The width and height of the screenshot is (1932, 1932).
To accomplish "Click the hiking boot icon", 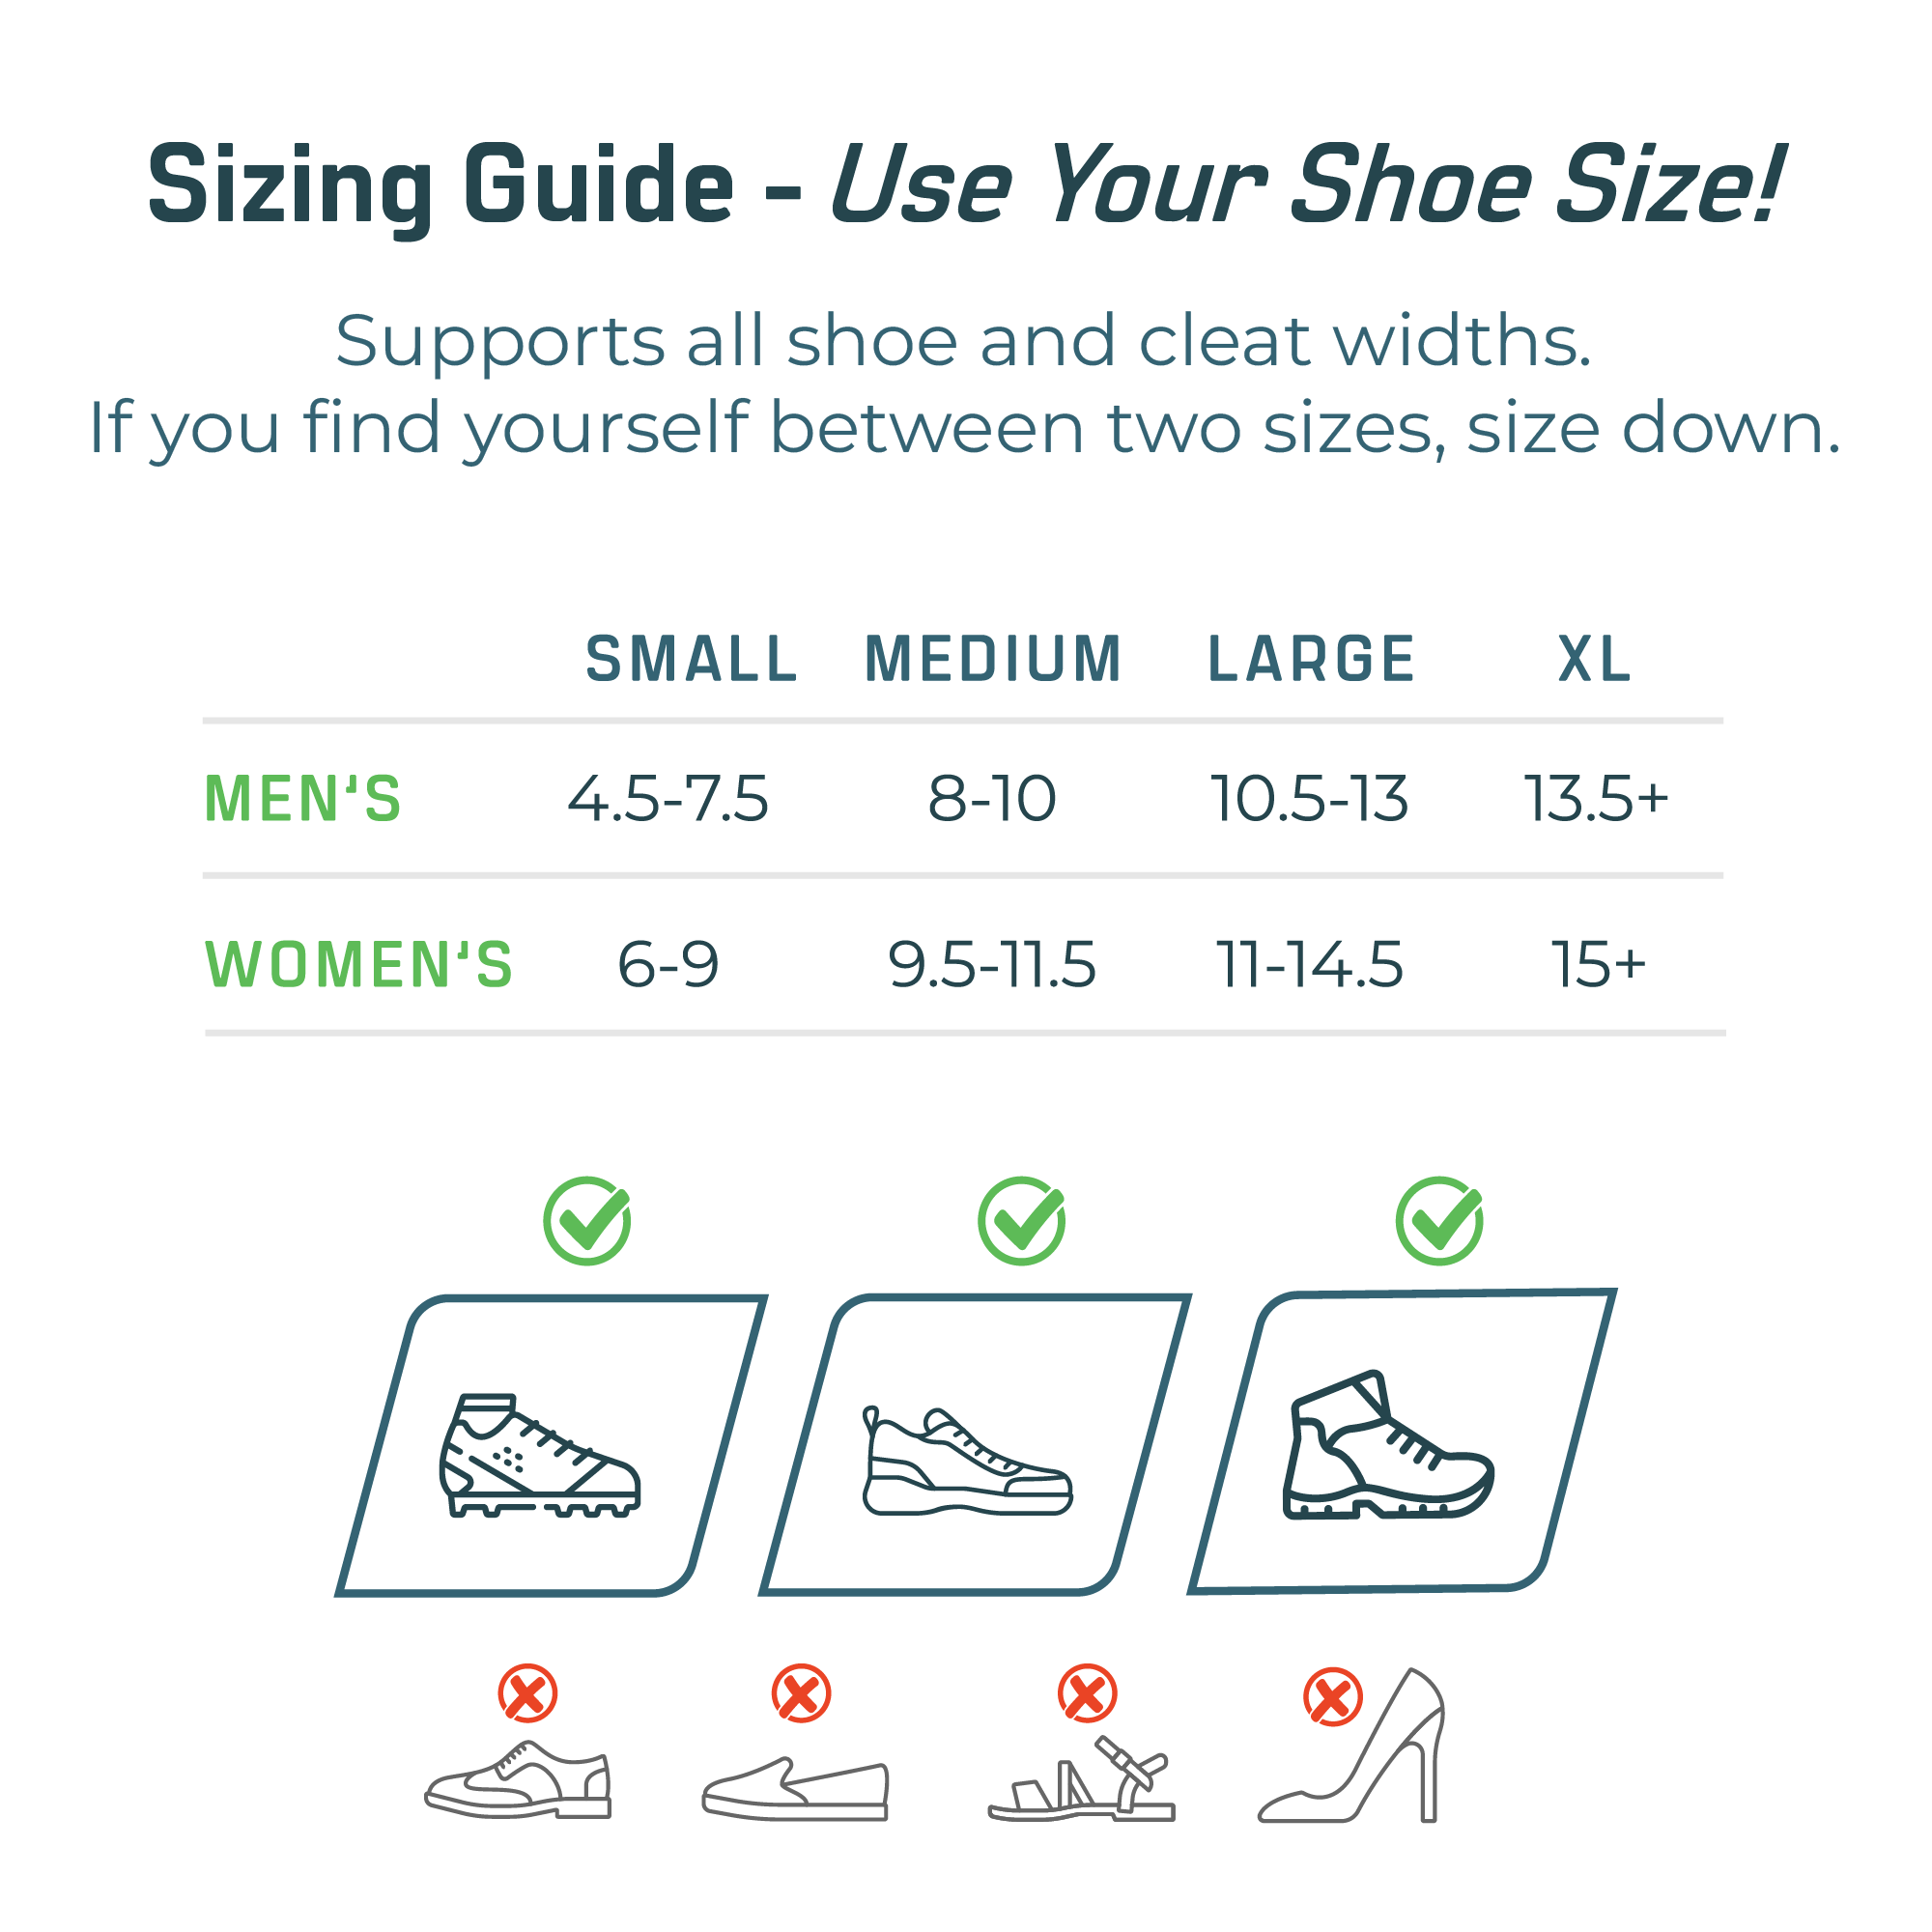I will 1388,1445.
